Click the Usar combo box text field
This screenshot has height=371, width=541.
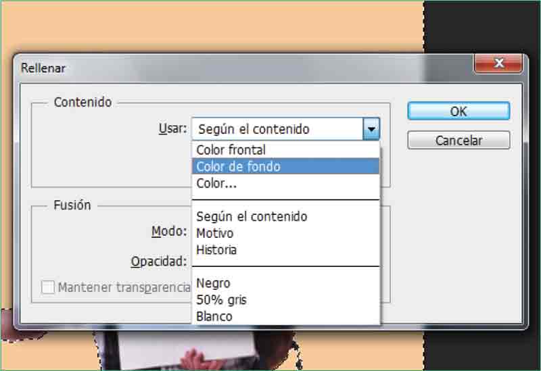[x=277, y=129]
